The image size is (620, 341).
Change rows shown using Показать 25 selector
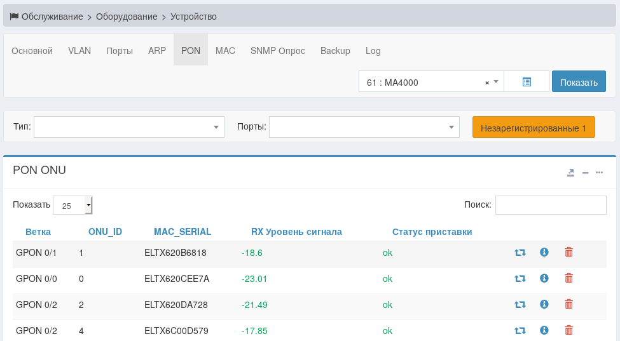tap(73, 205)
